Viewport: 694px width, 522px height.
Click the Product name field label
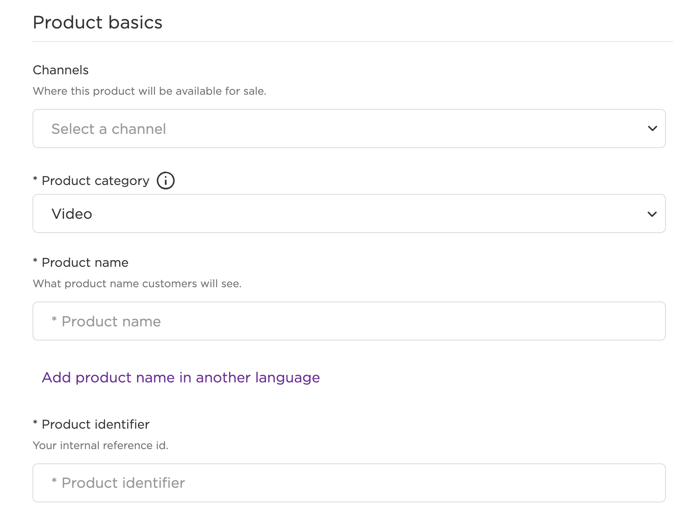85,262
